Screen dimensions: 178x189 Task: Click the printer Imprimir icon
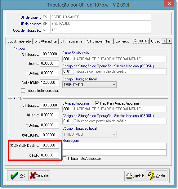tap(129, 176)
